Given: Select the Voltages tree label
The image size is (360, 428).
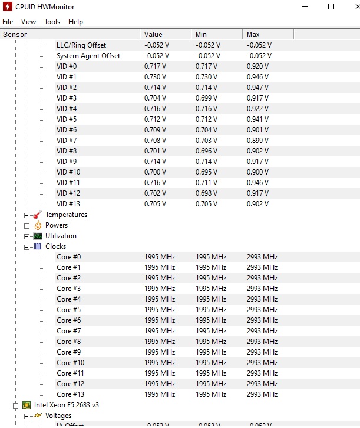Looking at the screenshot, I should pos(58,416).
